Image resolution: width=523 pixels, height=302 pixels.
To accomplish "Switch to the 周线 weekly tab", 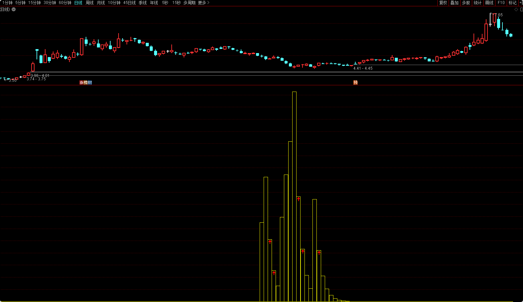I will 90,3.
